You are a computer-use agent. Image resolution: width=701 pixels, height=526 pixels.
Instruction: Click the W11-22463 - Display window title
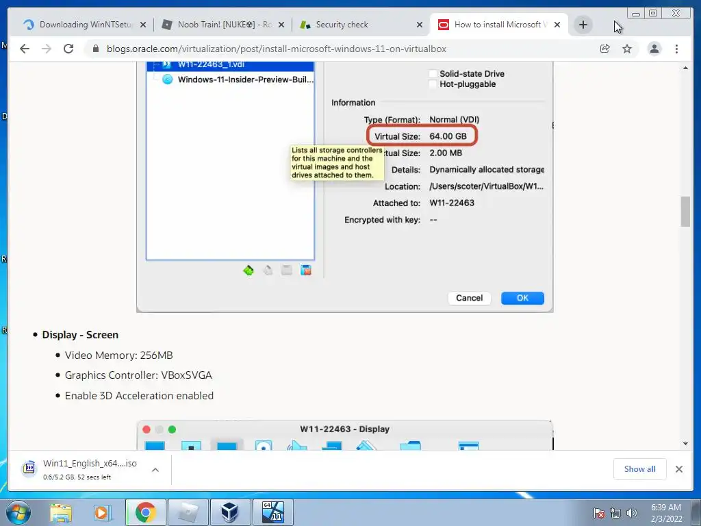pos(345,429)
